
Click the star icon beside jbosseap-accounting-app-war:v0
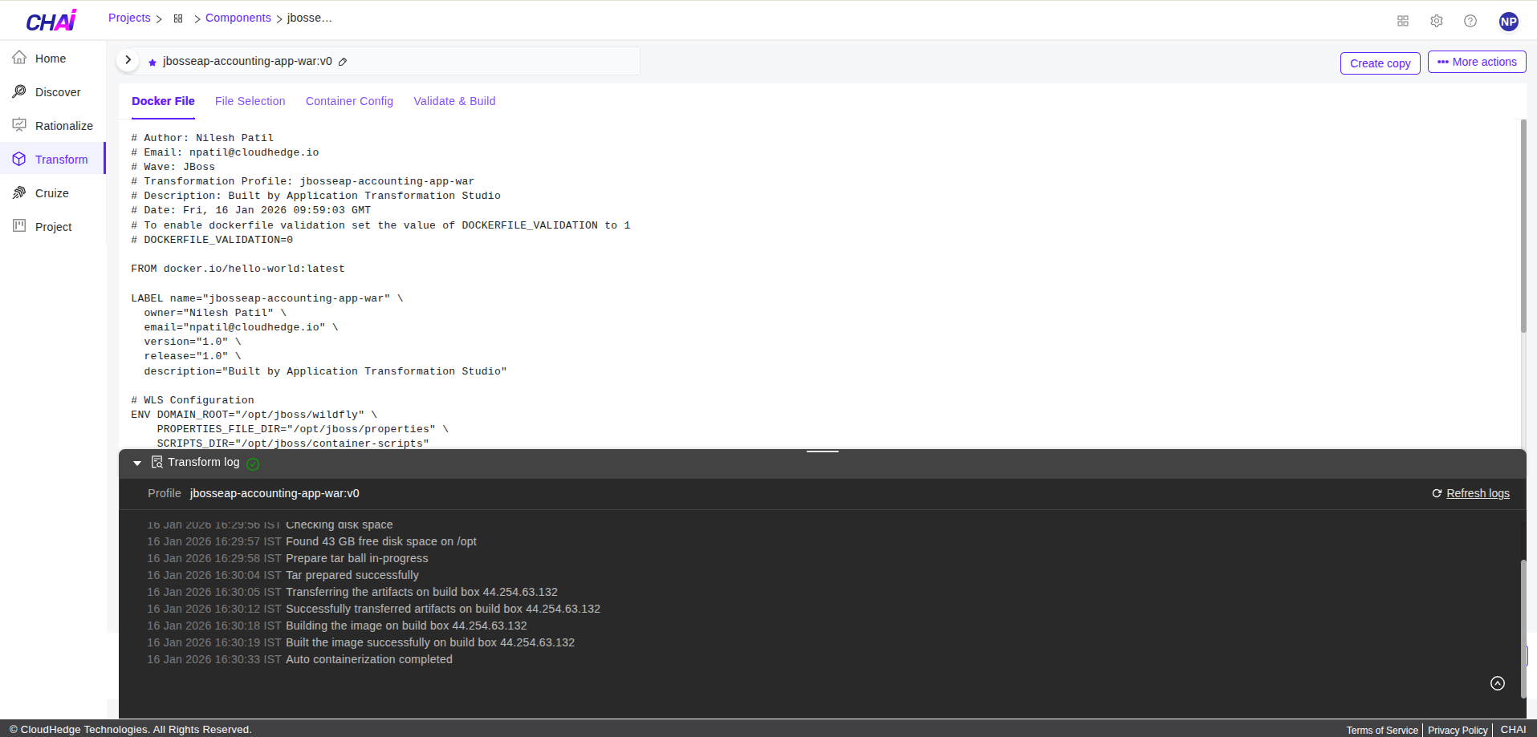(x=152, y=62)
